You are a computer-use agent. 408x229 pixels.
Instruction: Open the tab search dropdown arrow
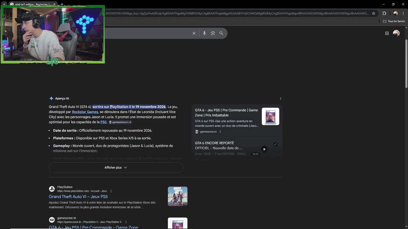pyautogui.click(x=4, y=4)
